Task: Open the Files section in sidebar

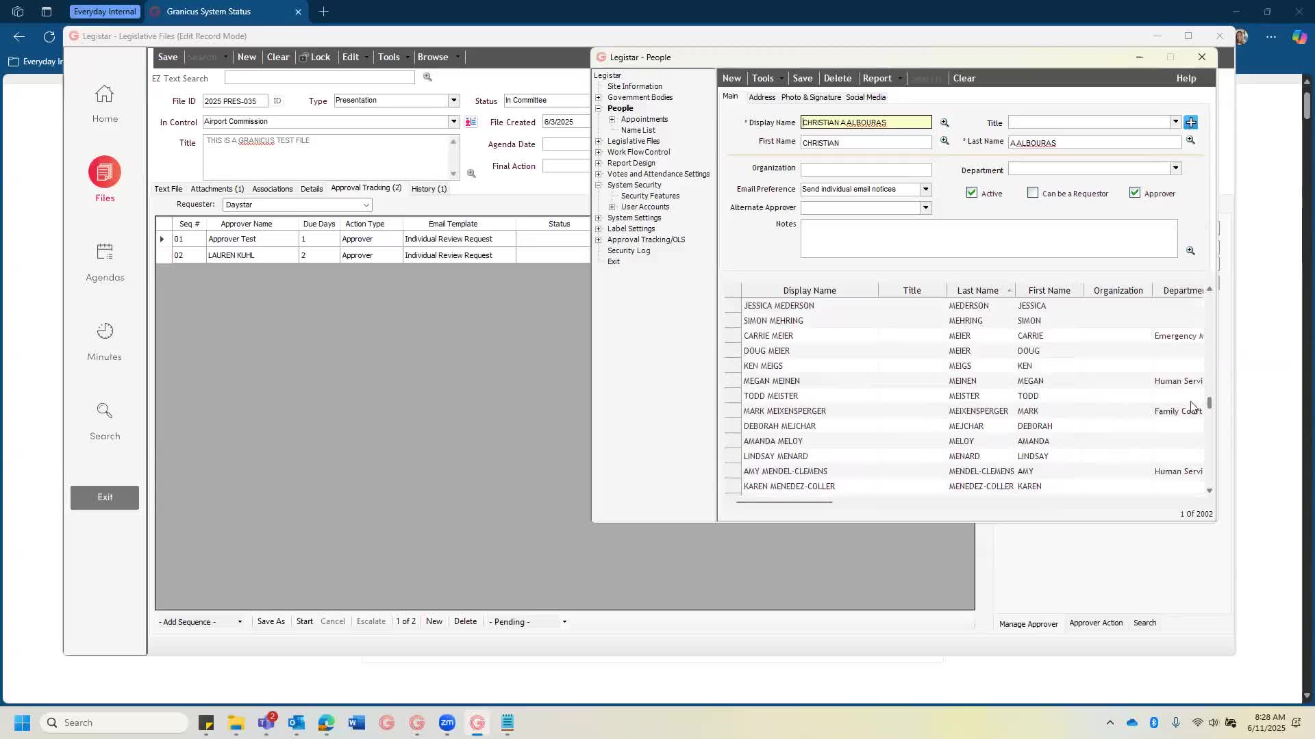Action: click(105, 172)
